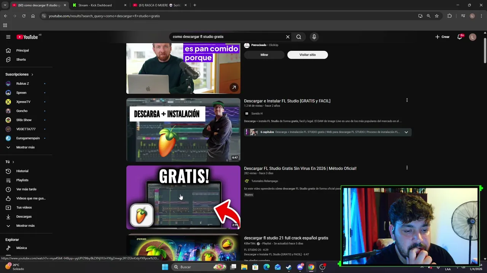Click the Visitar sitio button

(x=307, y=55)
